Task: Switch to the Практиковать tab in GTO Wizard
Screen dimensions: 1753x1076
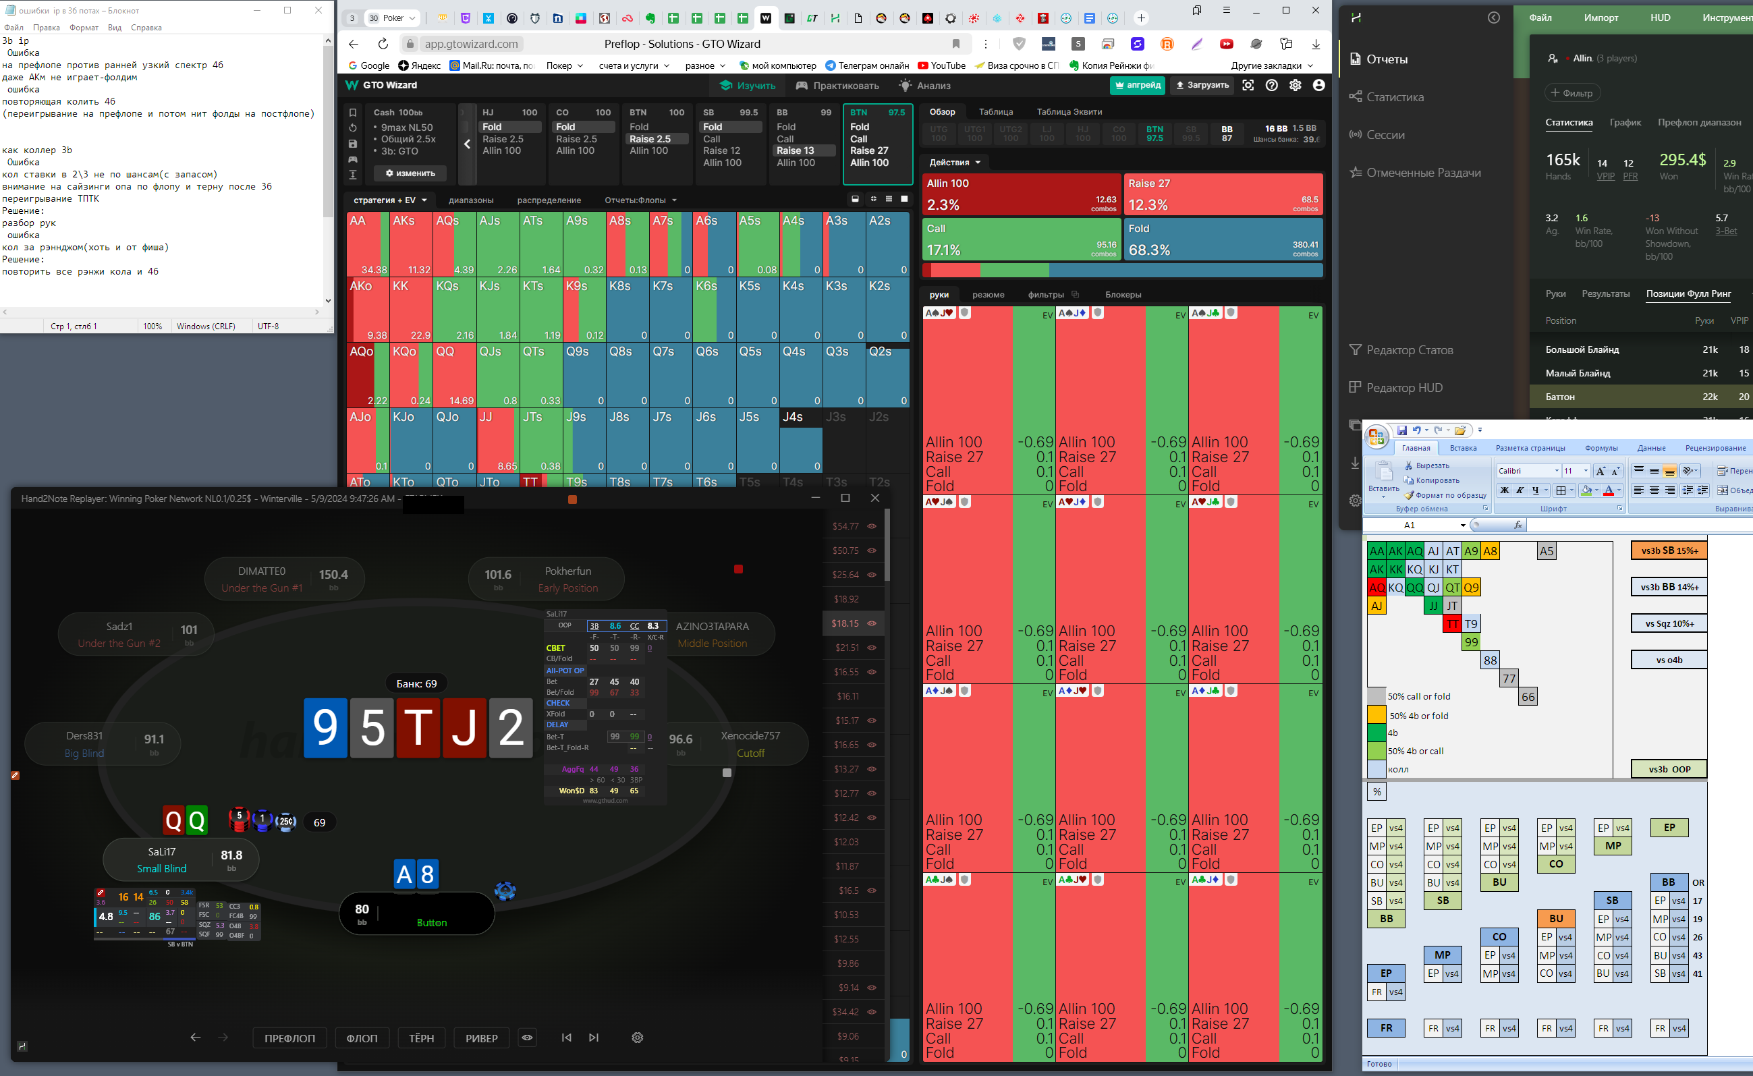Action: pyautogui.click(x=837, y=86)
